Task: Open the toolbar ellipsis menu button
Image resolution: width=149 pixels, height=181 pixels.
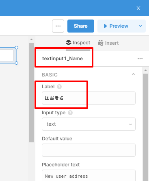Action: 58,26
